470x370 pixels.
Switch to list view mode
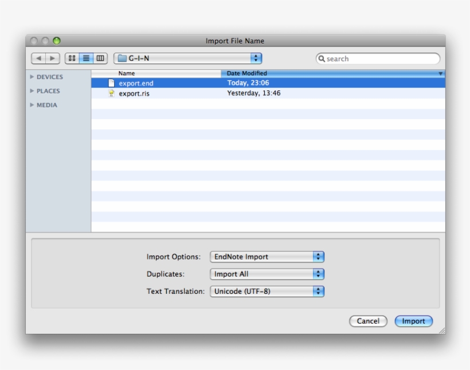point(86,58)
